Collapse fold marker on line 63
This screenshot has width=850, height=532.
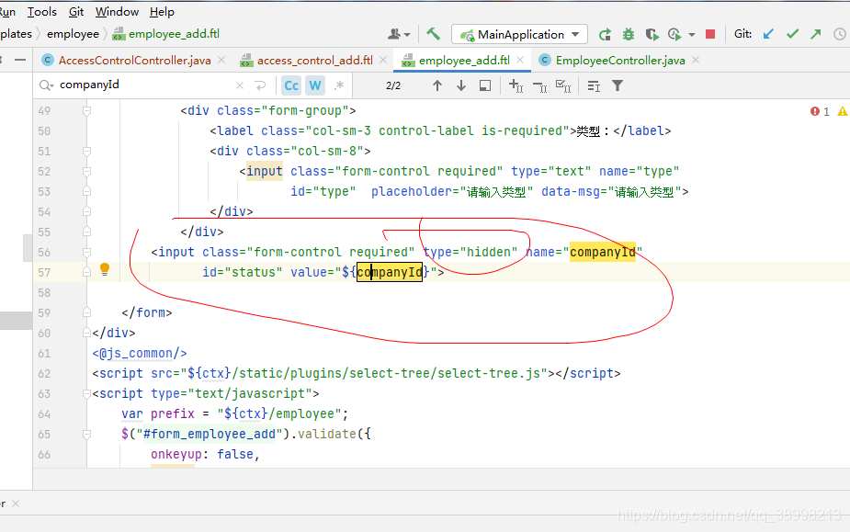pos(86,393)
